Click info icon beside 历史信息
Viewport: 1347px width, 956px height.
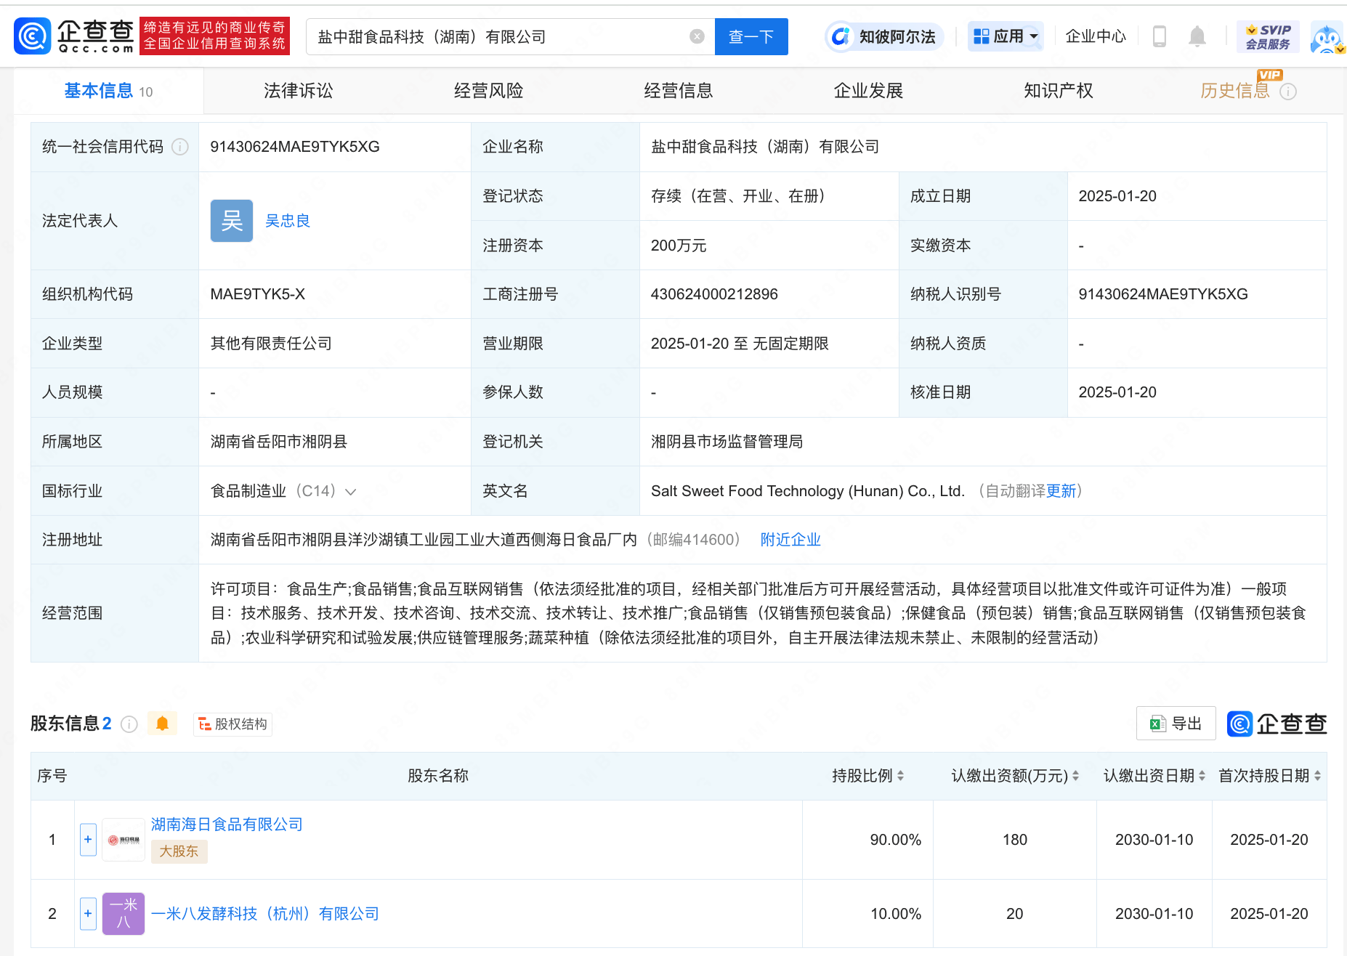pyautogui.click(x=1288, y=92)
